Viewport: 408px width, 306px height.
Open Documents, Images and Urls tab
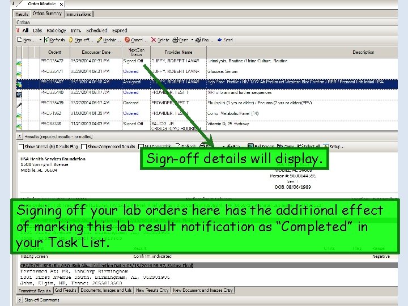[x=106, y=290]
